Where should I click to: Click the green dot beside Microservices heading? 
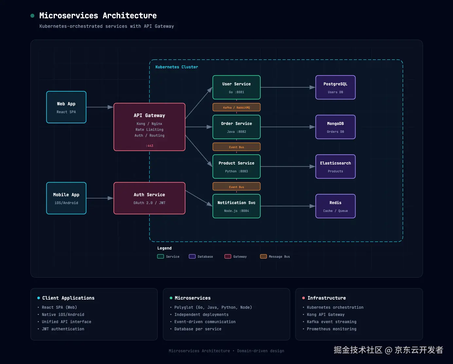coord(171,298)
